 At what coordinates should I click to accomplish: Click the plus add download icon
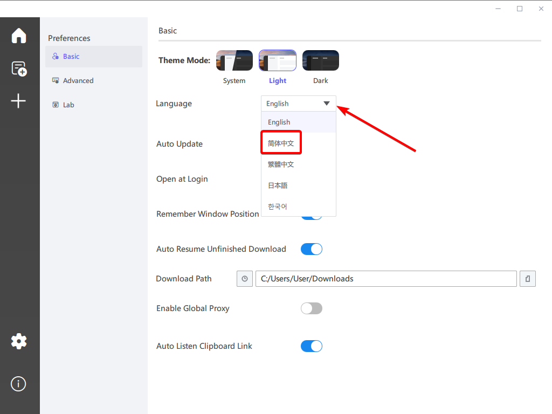(19, 101)
